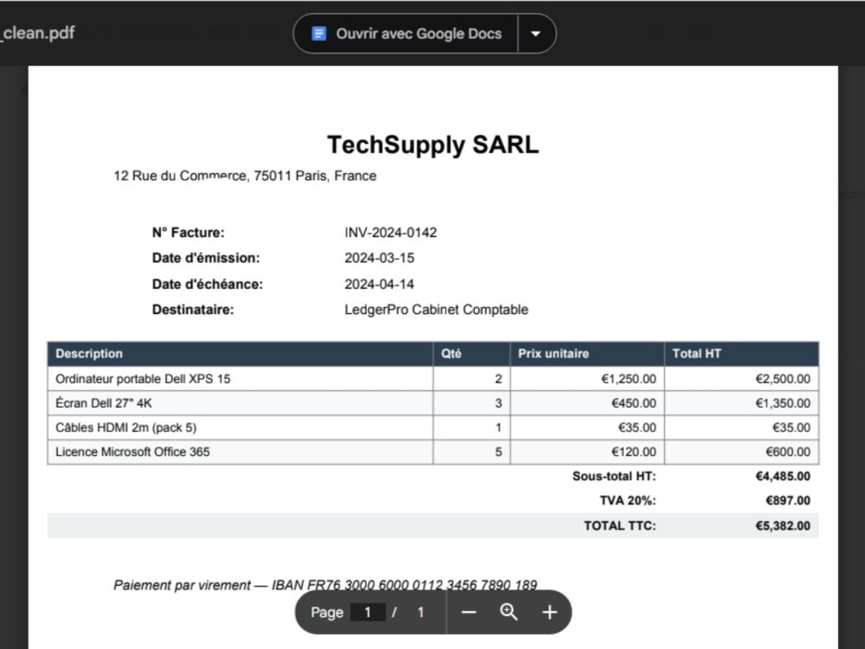Image resolution: width=865 pixels, height=649 pixels.
Task: Expand the open-with dropdown arrow
Action: (x=535, y=34)
